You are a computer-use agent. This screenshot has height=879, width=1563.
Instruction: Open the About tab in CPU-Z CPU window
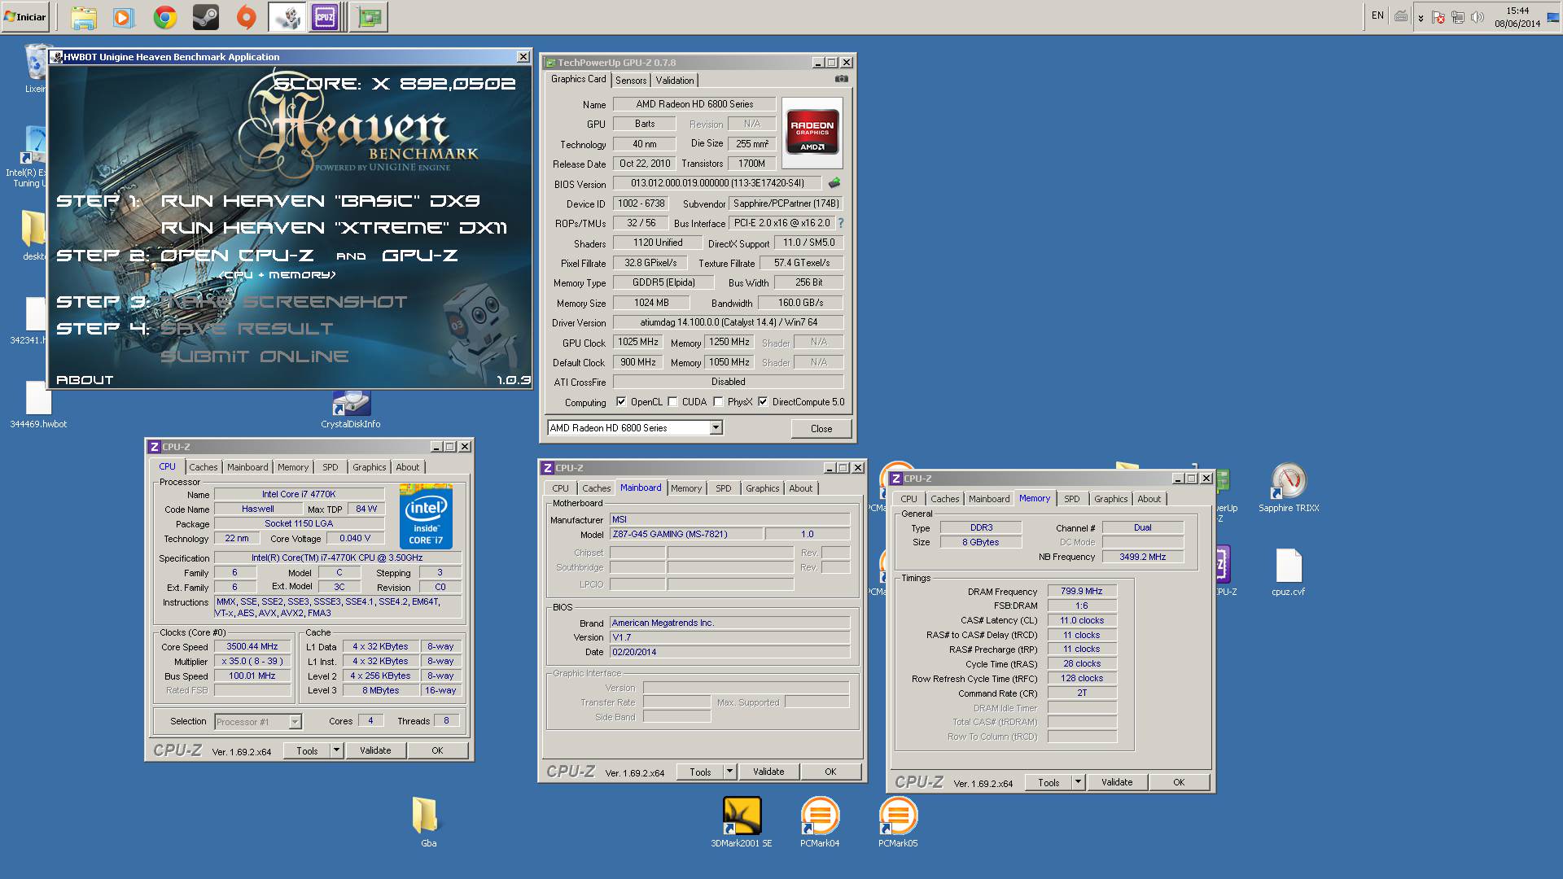(x=408, y=467)
